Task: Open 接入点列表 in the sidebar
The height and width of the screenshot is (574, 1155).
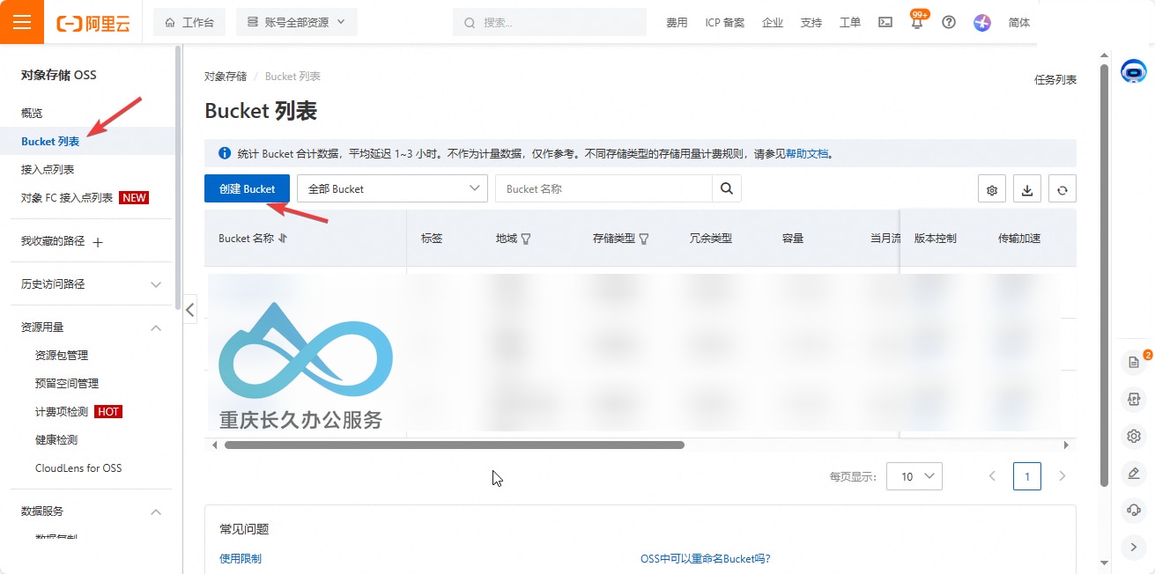Action: [x=48, y=170]
